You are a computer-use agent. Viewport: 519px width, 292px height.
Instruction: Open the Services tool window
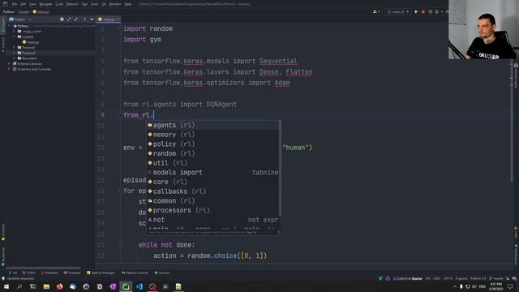(x=162, y=273)
